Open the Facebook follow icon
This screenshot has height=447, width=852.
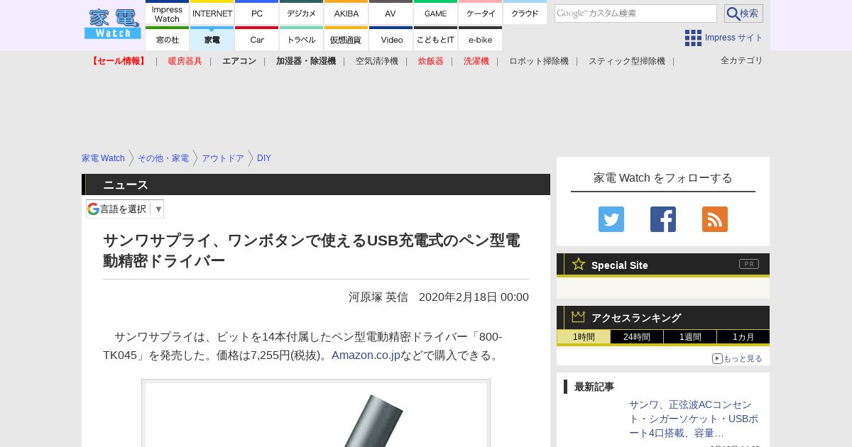pyautogui.click(x=663, y=219)
